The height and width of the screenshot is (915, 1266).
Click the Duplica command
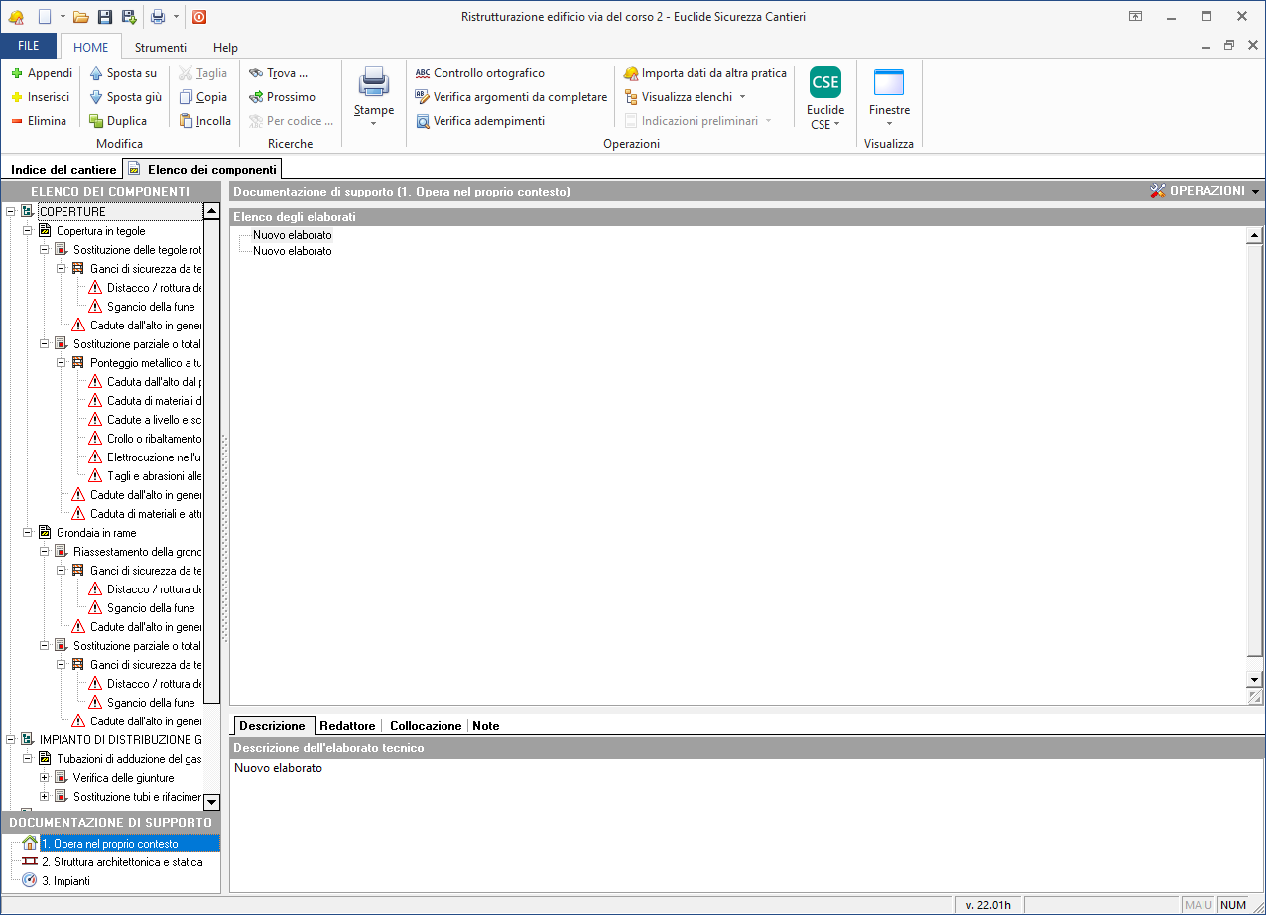(118, 121)
